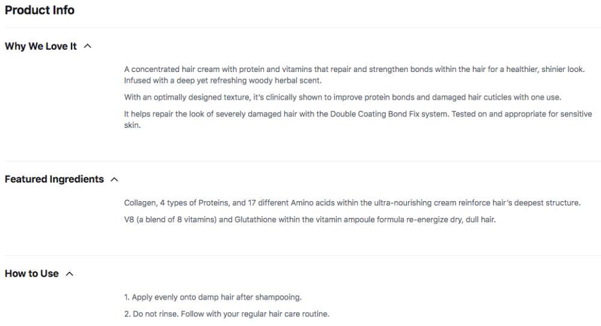Screen dimensions: 601x326
Task: Click the chevron beside Featured Ingredients
Action: point(114,180)
